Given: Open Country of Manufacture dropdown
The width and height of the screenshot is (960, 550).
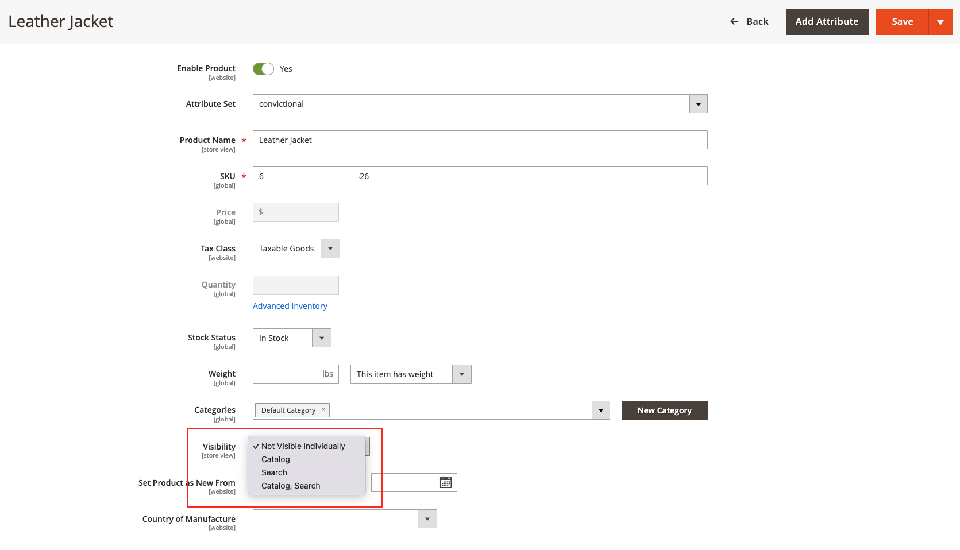Looking at the screenshot, I should (x=427, y=519).
